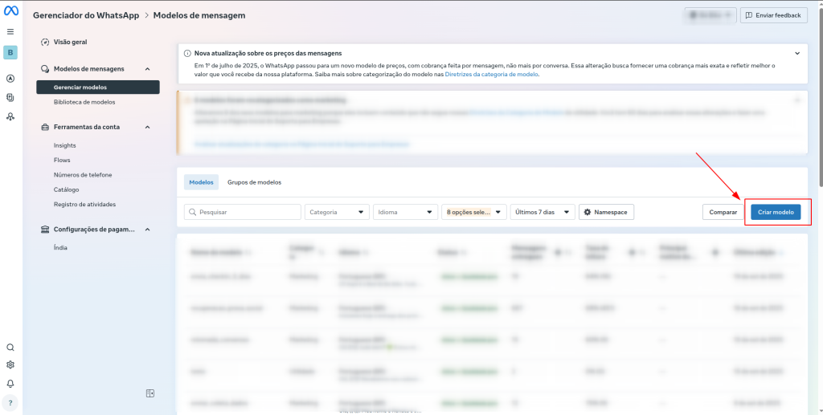Click the Criar modelo button
The height and width of the screenshot is (415, 823).
pos(776,212)
